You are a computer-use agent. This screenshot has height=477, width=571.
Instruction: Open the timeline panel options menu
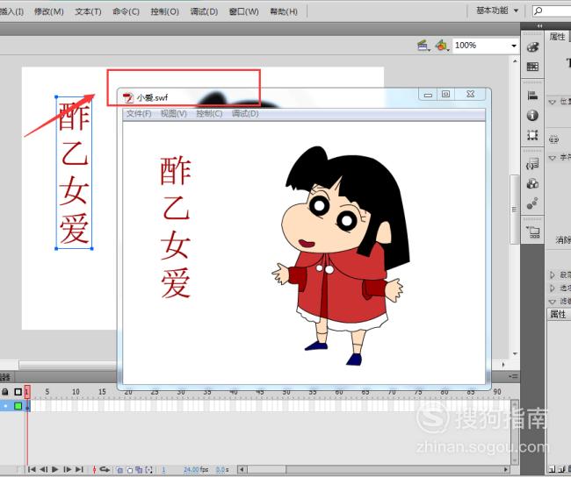pos(513,376)
